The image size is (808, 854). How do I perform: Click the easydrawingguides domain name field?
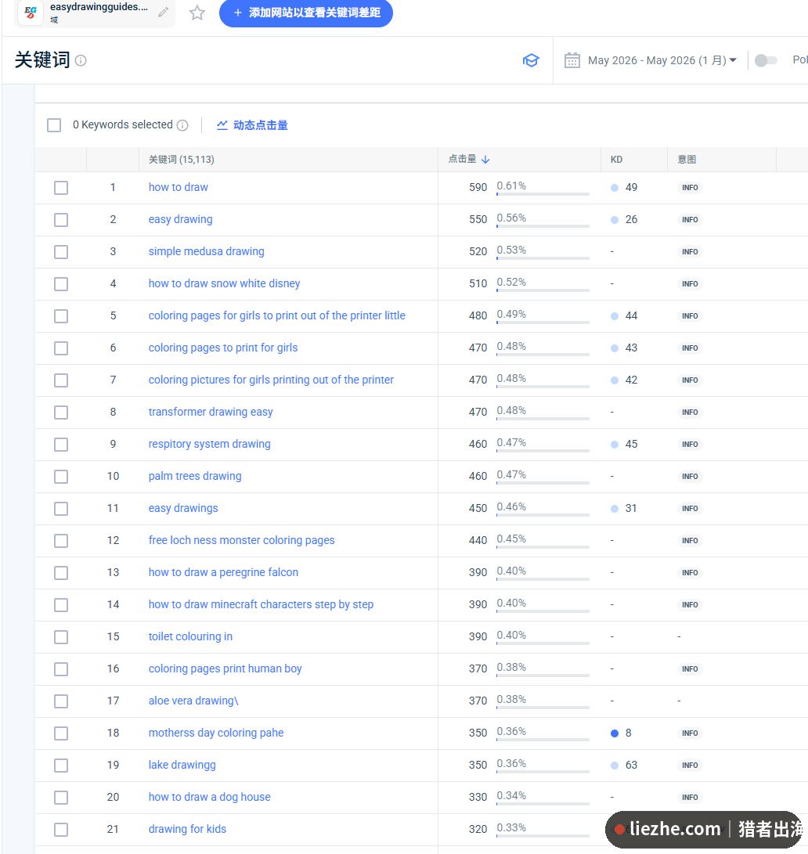99,7
